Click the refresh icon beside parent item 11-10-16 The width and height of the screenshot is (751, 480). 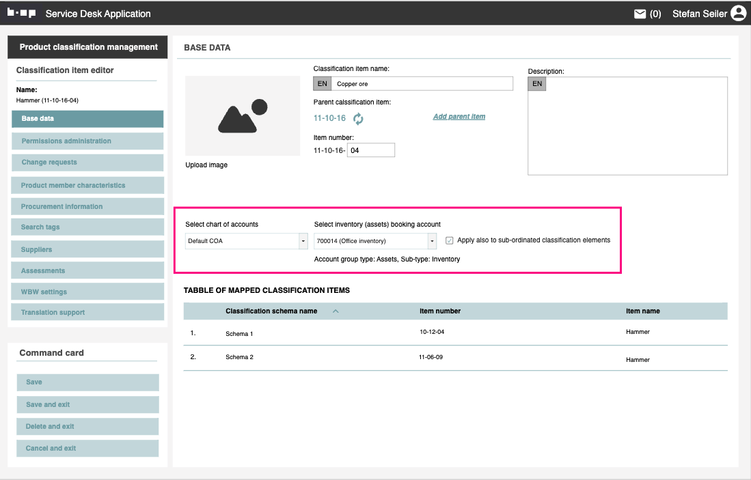click(358, 119)
